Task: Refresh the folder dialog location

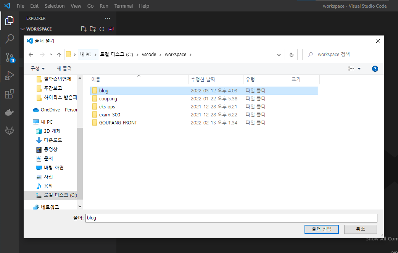Action: (292, 55)
